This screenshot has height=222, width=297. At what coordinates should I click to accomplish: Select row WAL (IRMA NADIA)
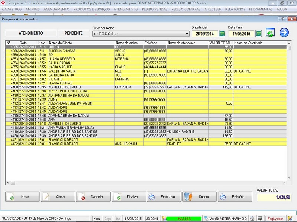pos(146,71)
